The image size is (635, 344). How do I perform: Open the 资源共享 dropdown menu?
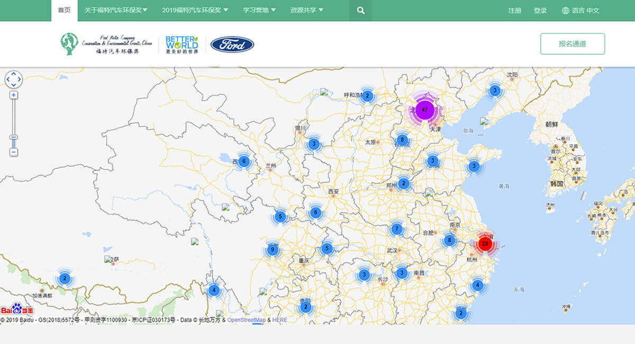coord(306,11)
